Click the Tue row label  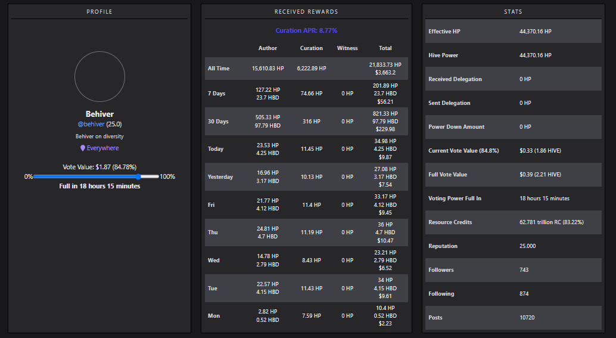(212, 288)
